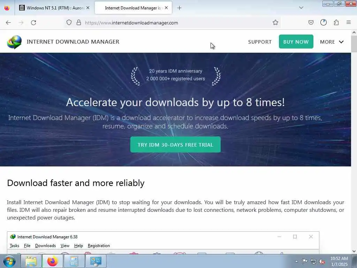This screenshot has height=268, width=357.
Task: Click the Registration menu in IDM screenshot
Action: [x=99, y=245]
